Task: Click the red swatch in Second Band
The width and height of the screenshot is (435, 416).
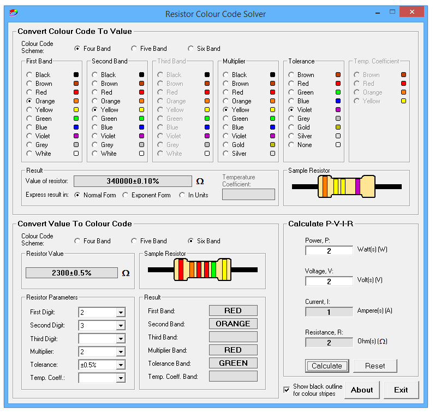Action: coord(141,92)
